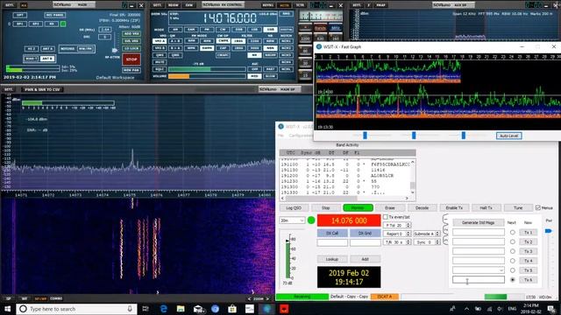Click the small green indicator next to RX in SDRuno Main

pos(63,24)
